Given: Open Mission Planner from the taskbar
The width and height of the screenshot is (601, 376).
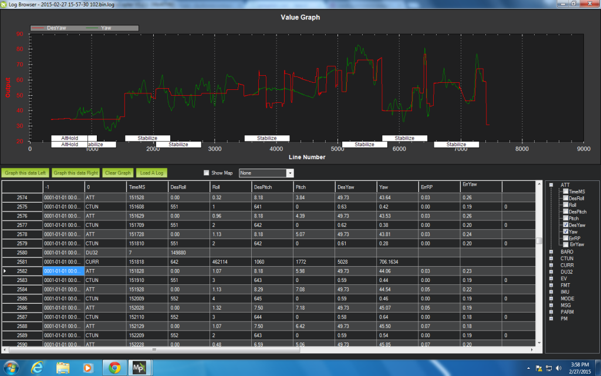Looking at the screenshot, I should 140,368.
